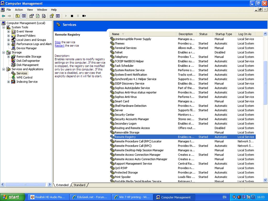Switch to Realtek HD Audio taskbar window

tap(48, 197)
